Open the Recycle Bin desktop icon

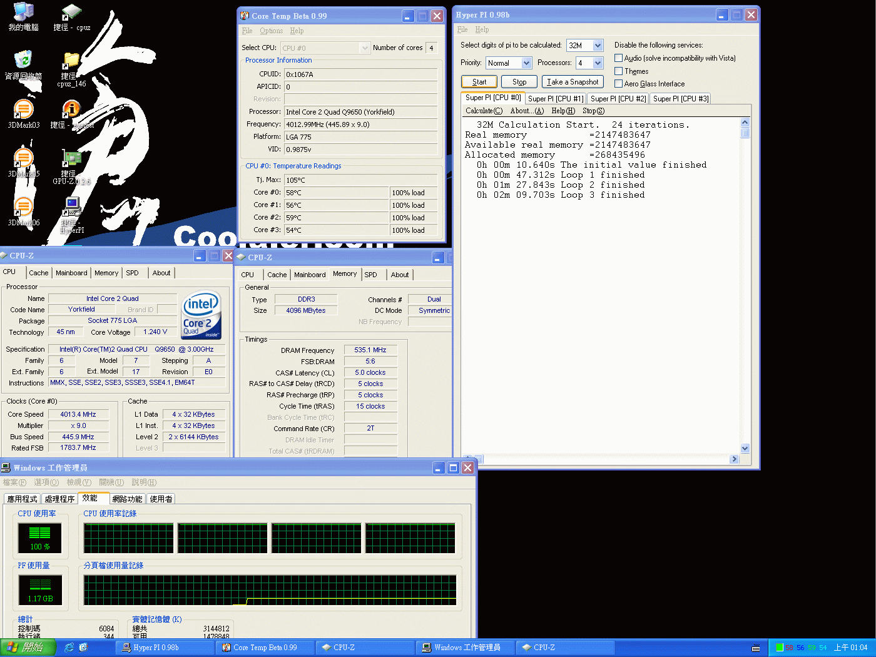click(x=23, y=61)
